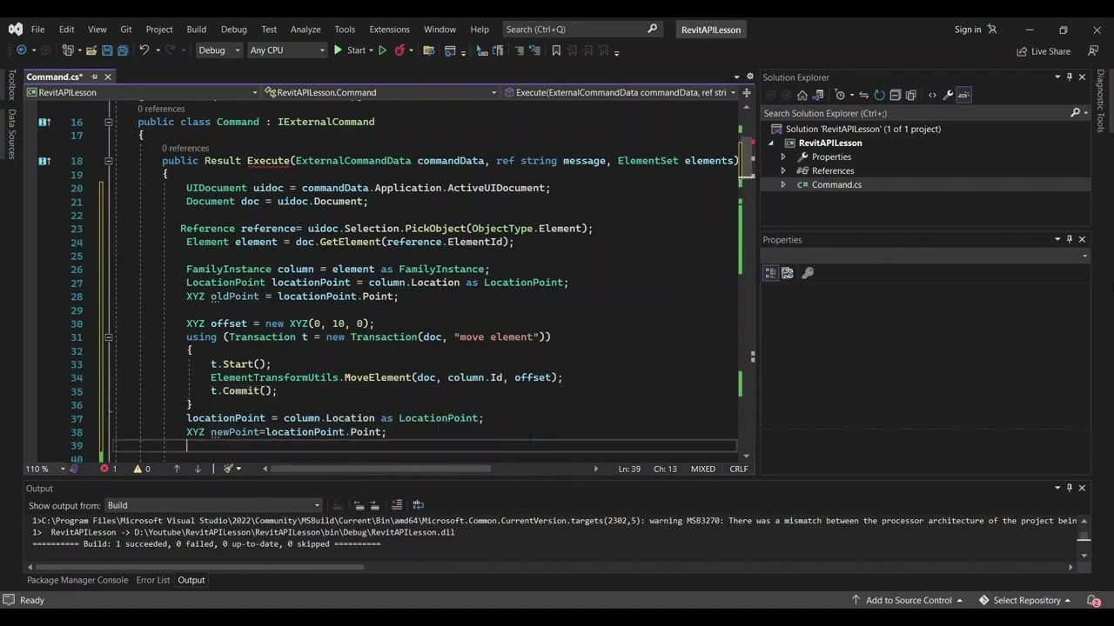Expand the References node in Solution Explorer
The width and height of the screenshot is (1114, 626).
coord(783,171)
